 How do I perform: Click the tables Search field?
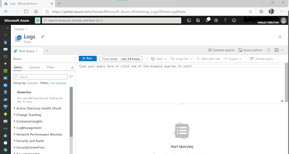coord(41,77)
